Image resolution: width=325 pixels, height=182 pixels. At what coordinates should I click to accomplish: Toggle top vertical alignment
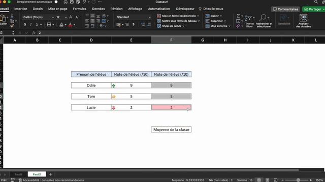(87, 16)
